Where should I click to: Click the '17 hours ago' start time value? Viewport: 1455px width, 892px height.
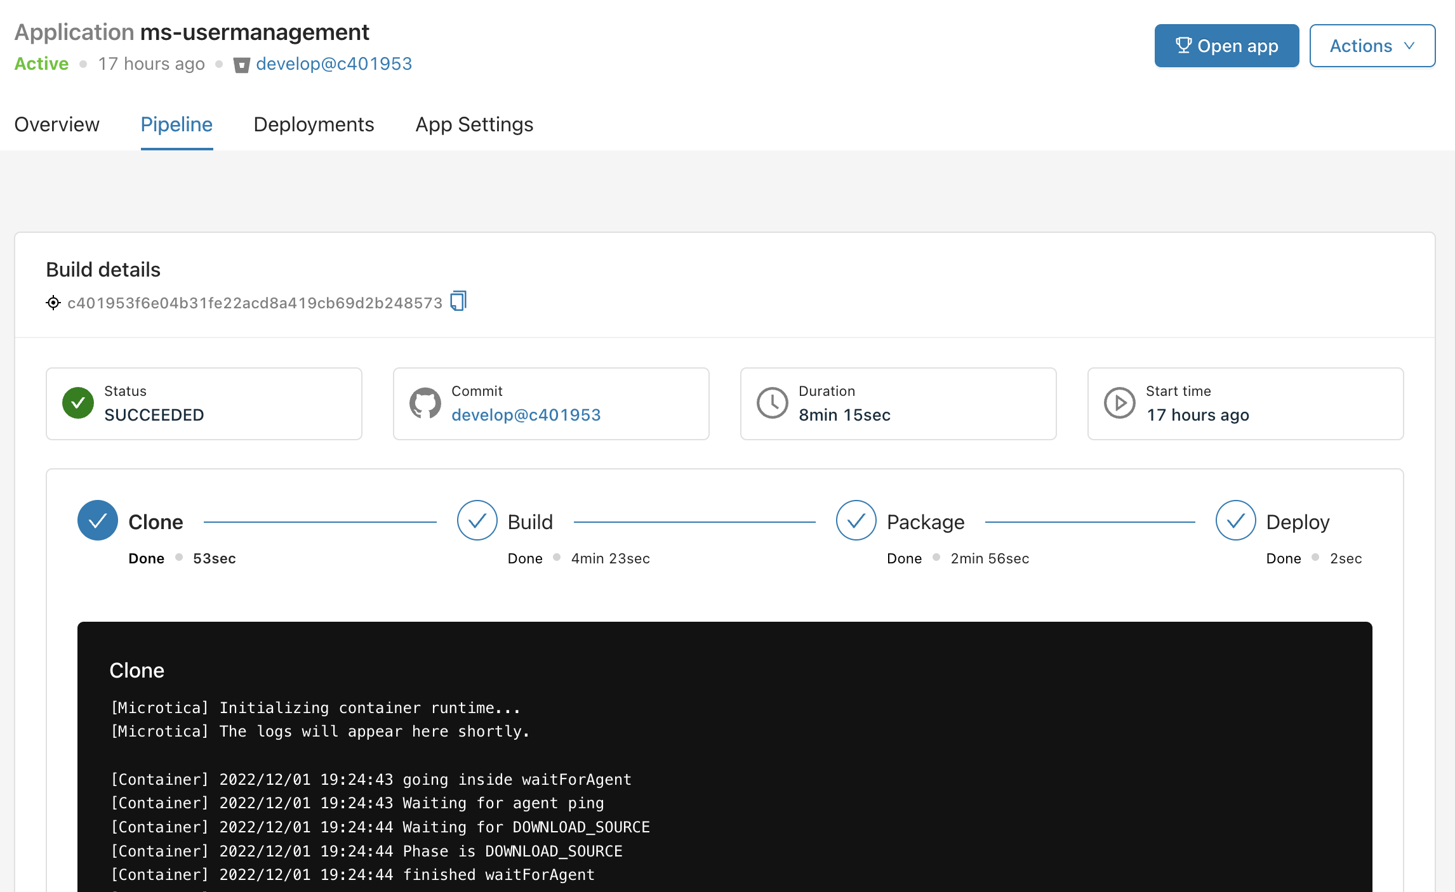[1198, 415]
